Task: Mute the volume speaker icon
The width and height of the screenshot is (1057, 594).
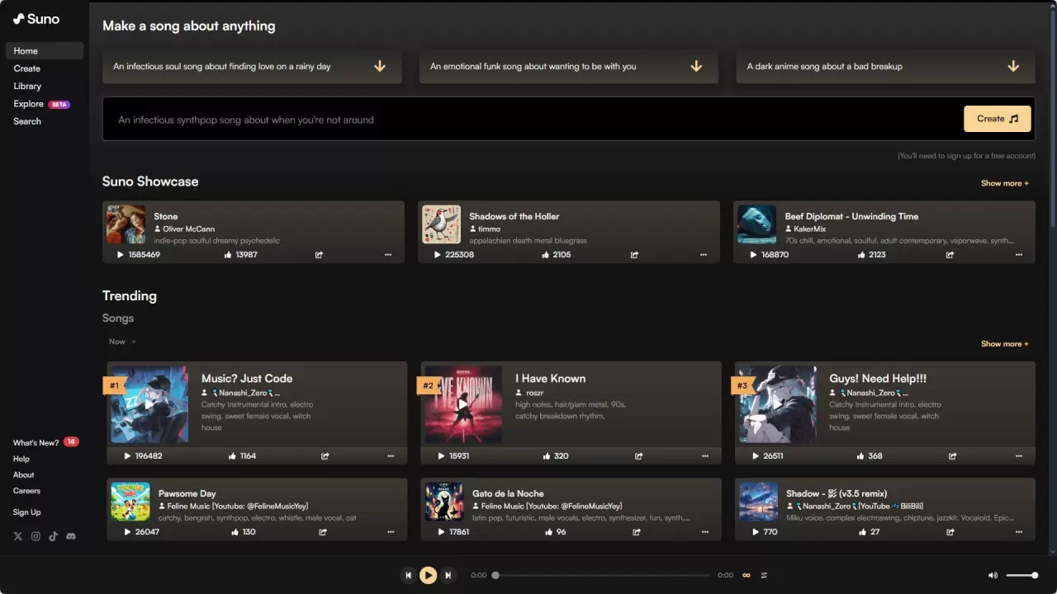Action: click(993, 575)
